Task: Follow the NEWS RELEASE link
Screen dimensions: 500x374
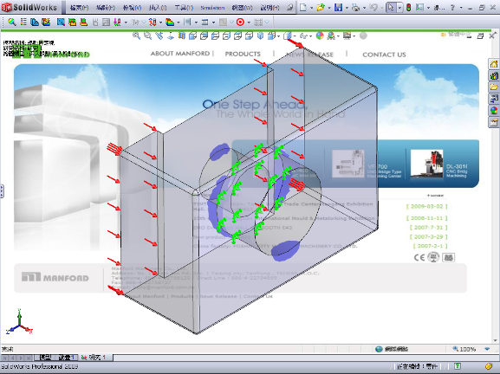Action: pos(309,55)
